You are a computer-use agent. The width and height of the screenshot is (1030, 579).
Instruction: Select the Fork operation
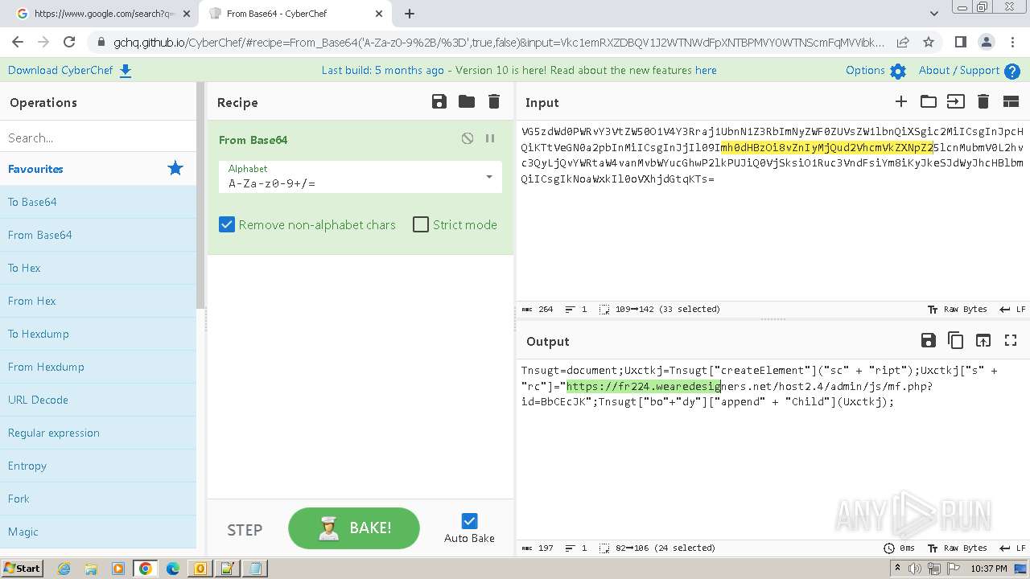click(98, 499)
